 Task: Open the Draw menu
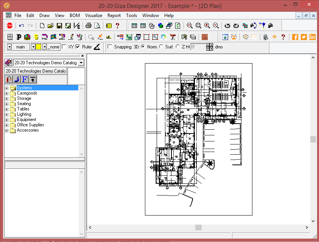[44, 16]
